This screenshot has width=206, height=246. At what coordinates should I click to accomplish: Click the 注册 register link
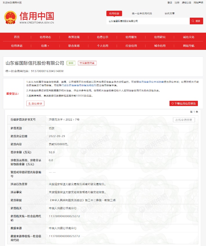click(177, 3)
